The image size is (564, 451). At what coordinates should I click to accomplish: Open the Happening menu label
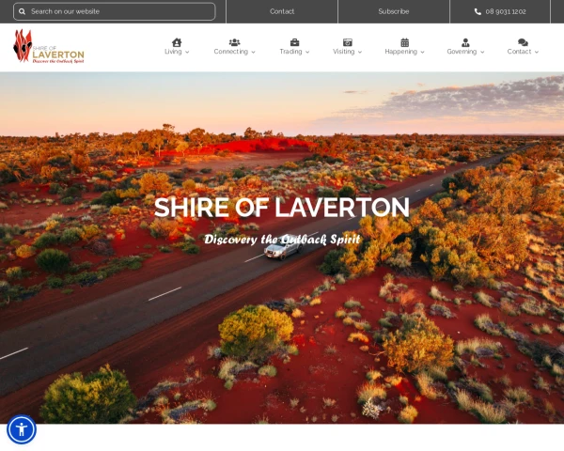click(x=400, y=52)
